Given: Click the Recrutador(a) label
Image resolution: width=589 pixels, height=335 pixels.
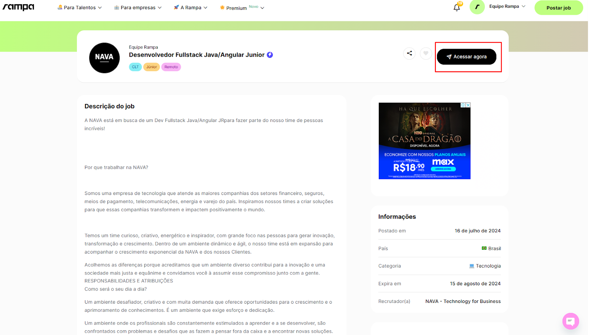Looking at the screenshot, I should [x=394, y=301].
